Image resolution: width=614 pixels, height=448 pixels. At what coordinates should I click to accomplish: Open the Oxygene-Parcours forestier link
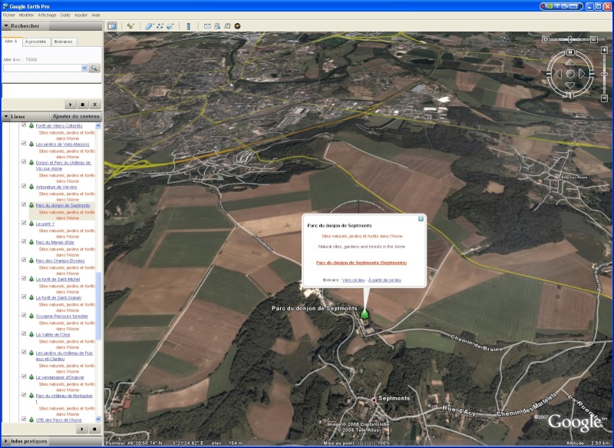62,317
